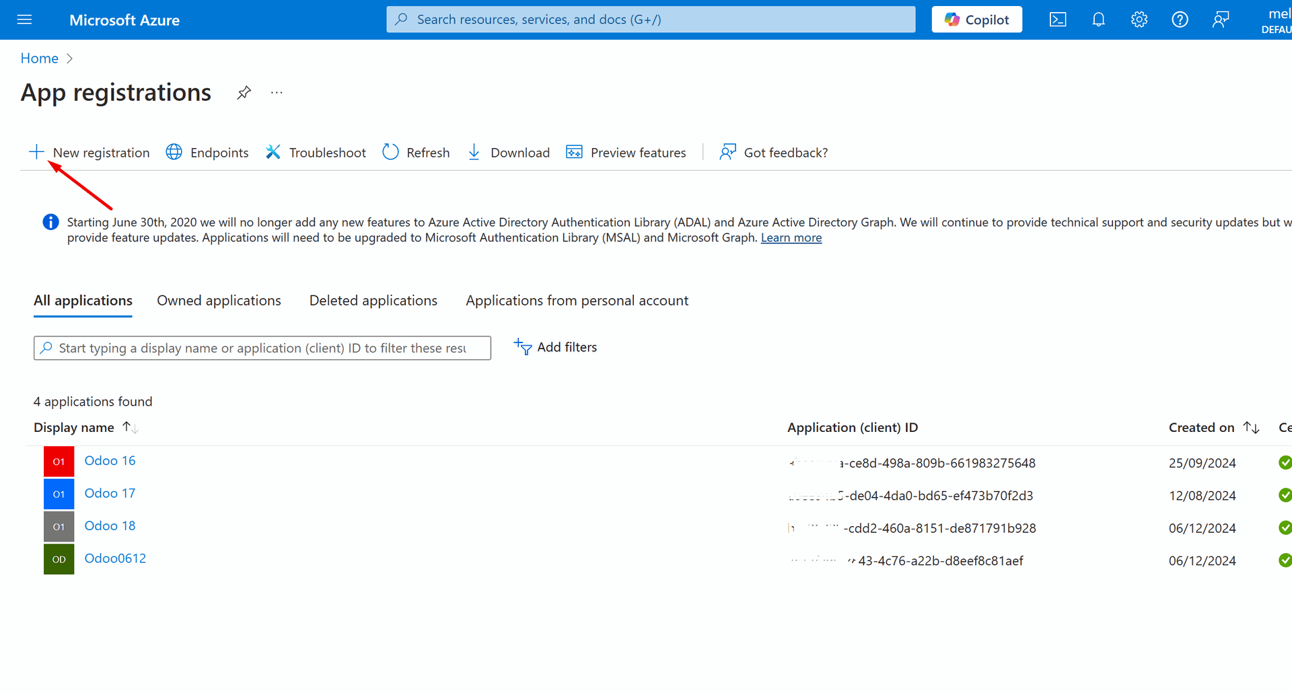Click the Preview features label
The image size is (1292, 693).
tap(639, 153)
